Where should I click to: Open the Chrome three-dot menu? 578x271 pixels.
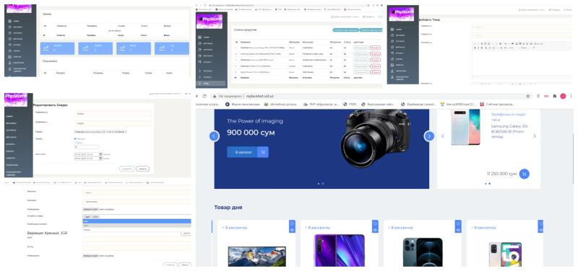[570, 96]
